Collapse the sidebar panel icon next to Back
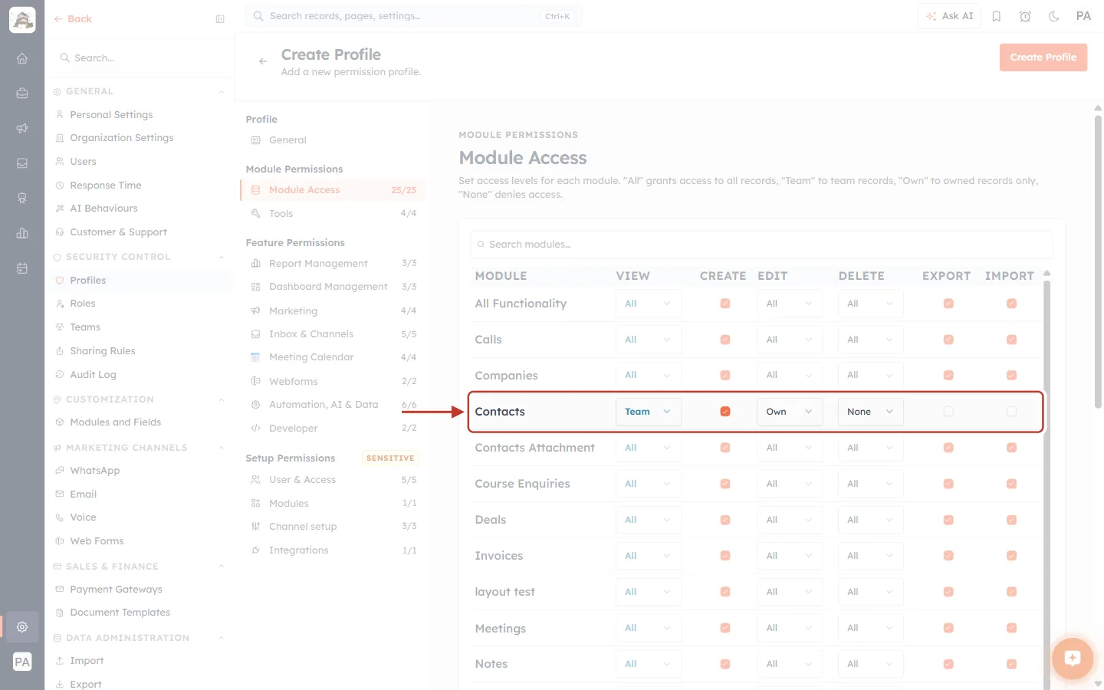Screen dimensions: 1104x690 220,19
